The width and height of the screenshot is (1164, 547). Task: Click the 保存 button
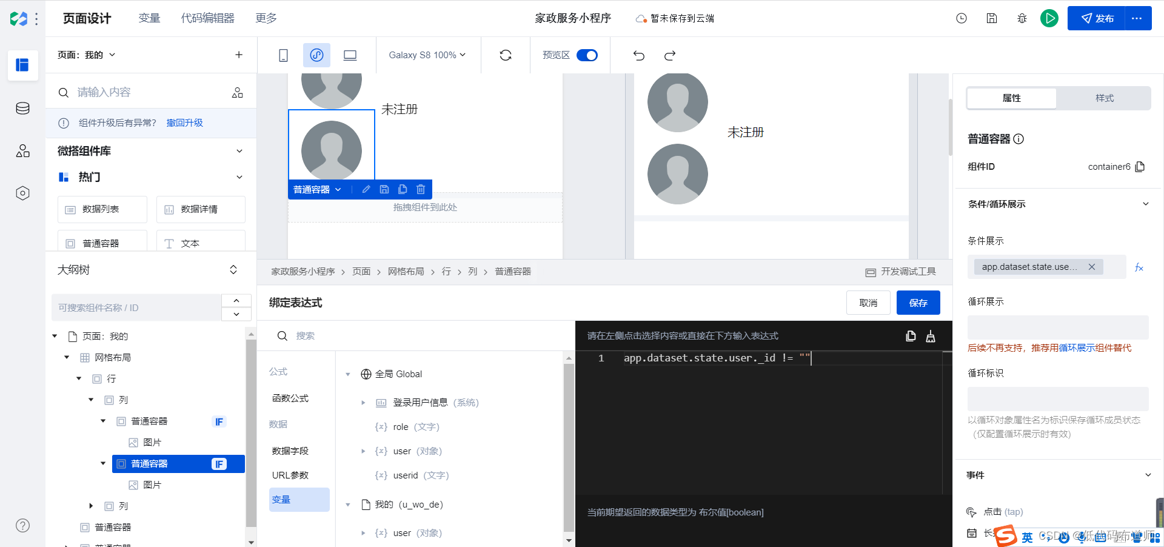point(918,303)
